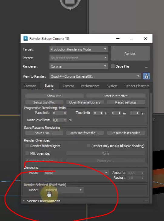This screenshot has height=221, width=164.
Task: Switch to the Camera tab
Action: tap(69, 86)
